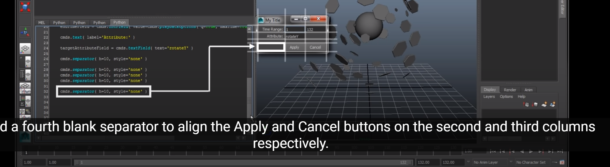Minimize the My Title window
610x167 pixels.
coord(296,19)
